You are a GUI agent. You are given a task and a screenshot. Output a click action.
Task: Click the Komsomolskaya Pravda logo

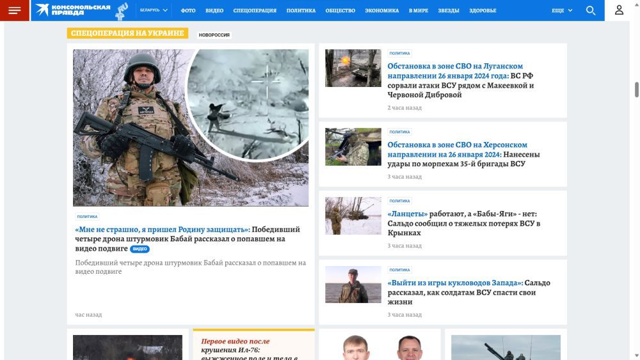point(73,10)
